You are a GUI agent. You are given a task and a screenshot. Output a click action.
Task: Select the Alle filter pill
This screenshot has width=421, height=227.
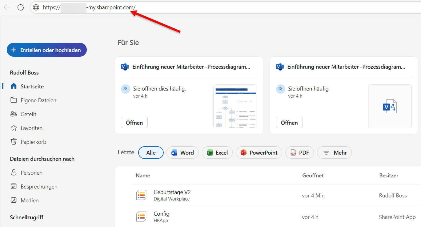151,152
